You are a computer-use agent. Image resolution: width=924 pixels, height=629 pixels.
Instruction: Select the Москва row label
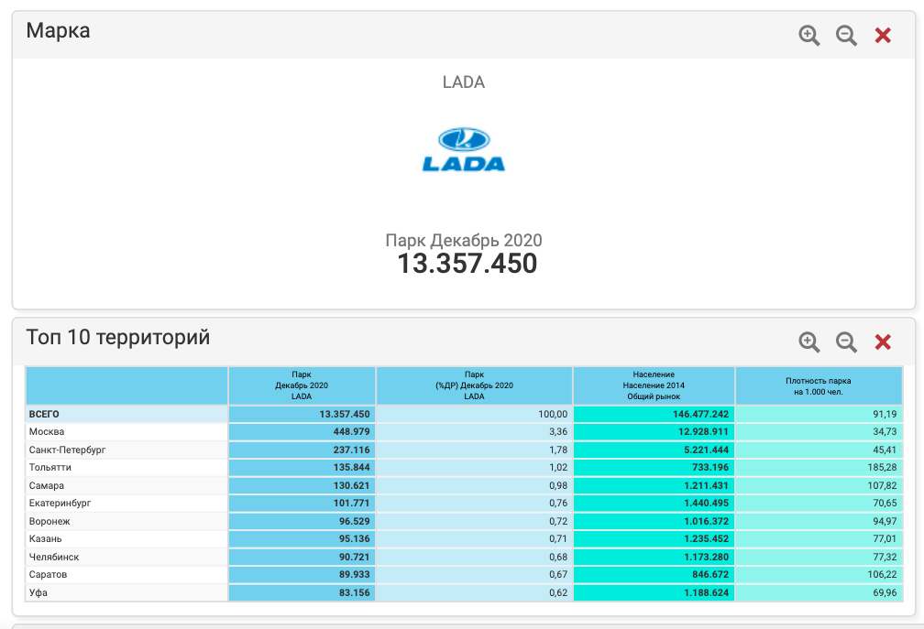tap(47, 432)
